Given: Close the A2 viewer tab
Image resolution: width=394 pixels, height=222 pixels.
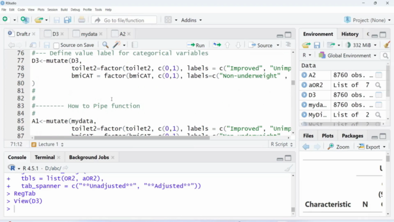Looking at the screenshot, I should (x=129, y=34).
